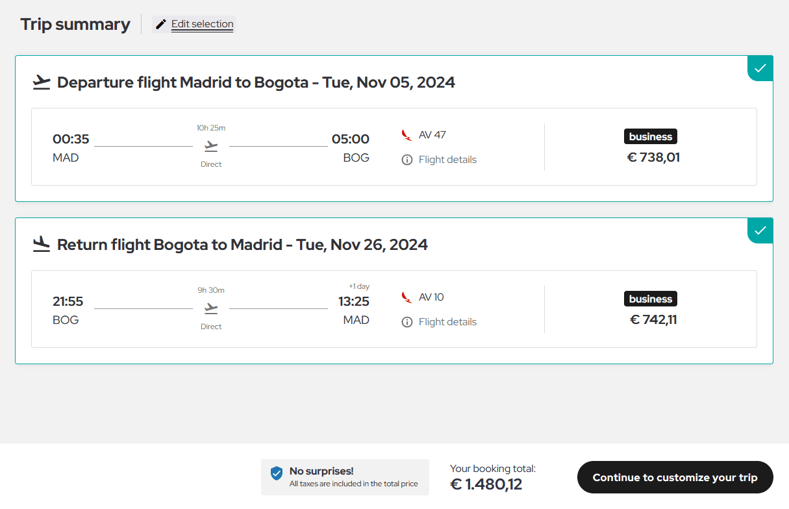Click the departure plane takeoff icon
The image size is (789, 509).
42,82
